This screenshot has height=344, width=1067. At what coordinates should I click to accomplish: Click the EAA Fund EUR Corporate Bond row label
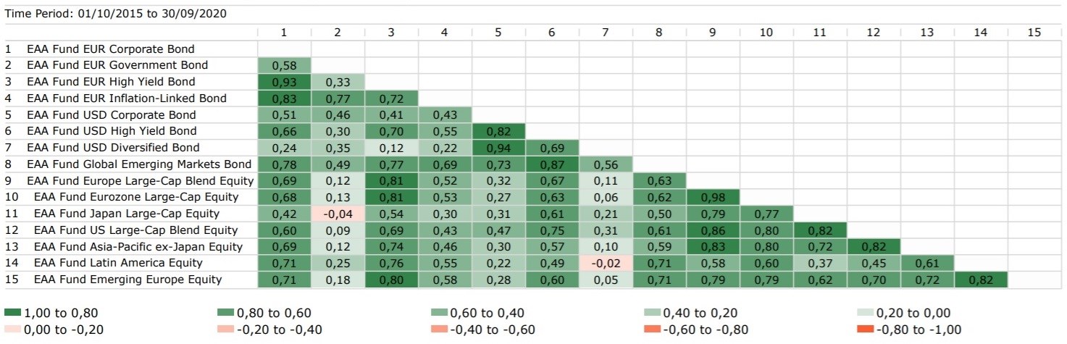(x=110, y=49)
